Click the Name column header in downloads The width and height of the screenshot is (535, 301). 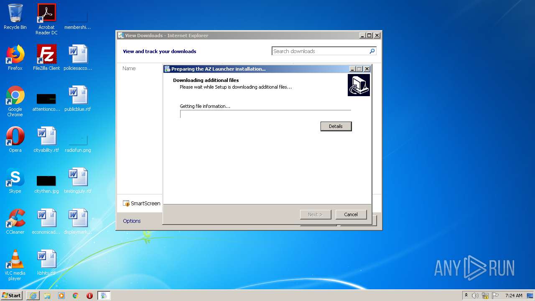tap(129, 69)
